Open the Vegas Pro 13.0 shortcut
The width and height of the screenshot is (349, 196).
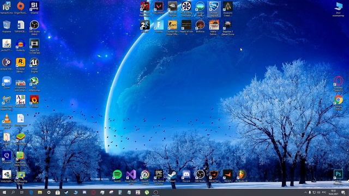click(34, 46)
